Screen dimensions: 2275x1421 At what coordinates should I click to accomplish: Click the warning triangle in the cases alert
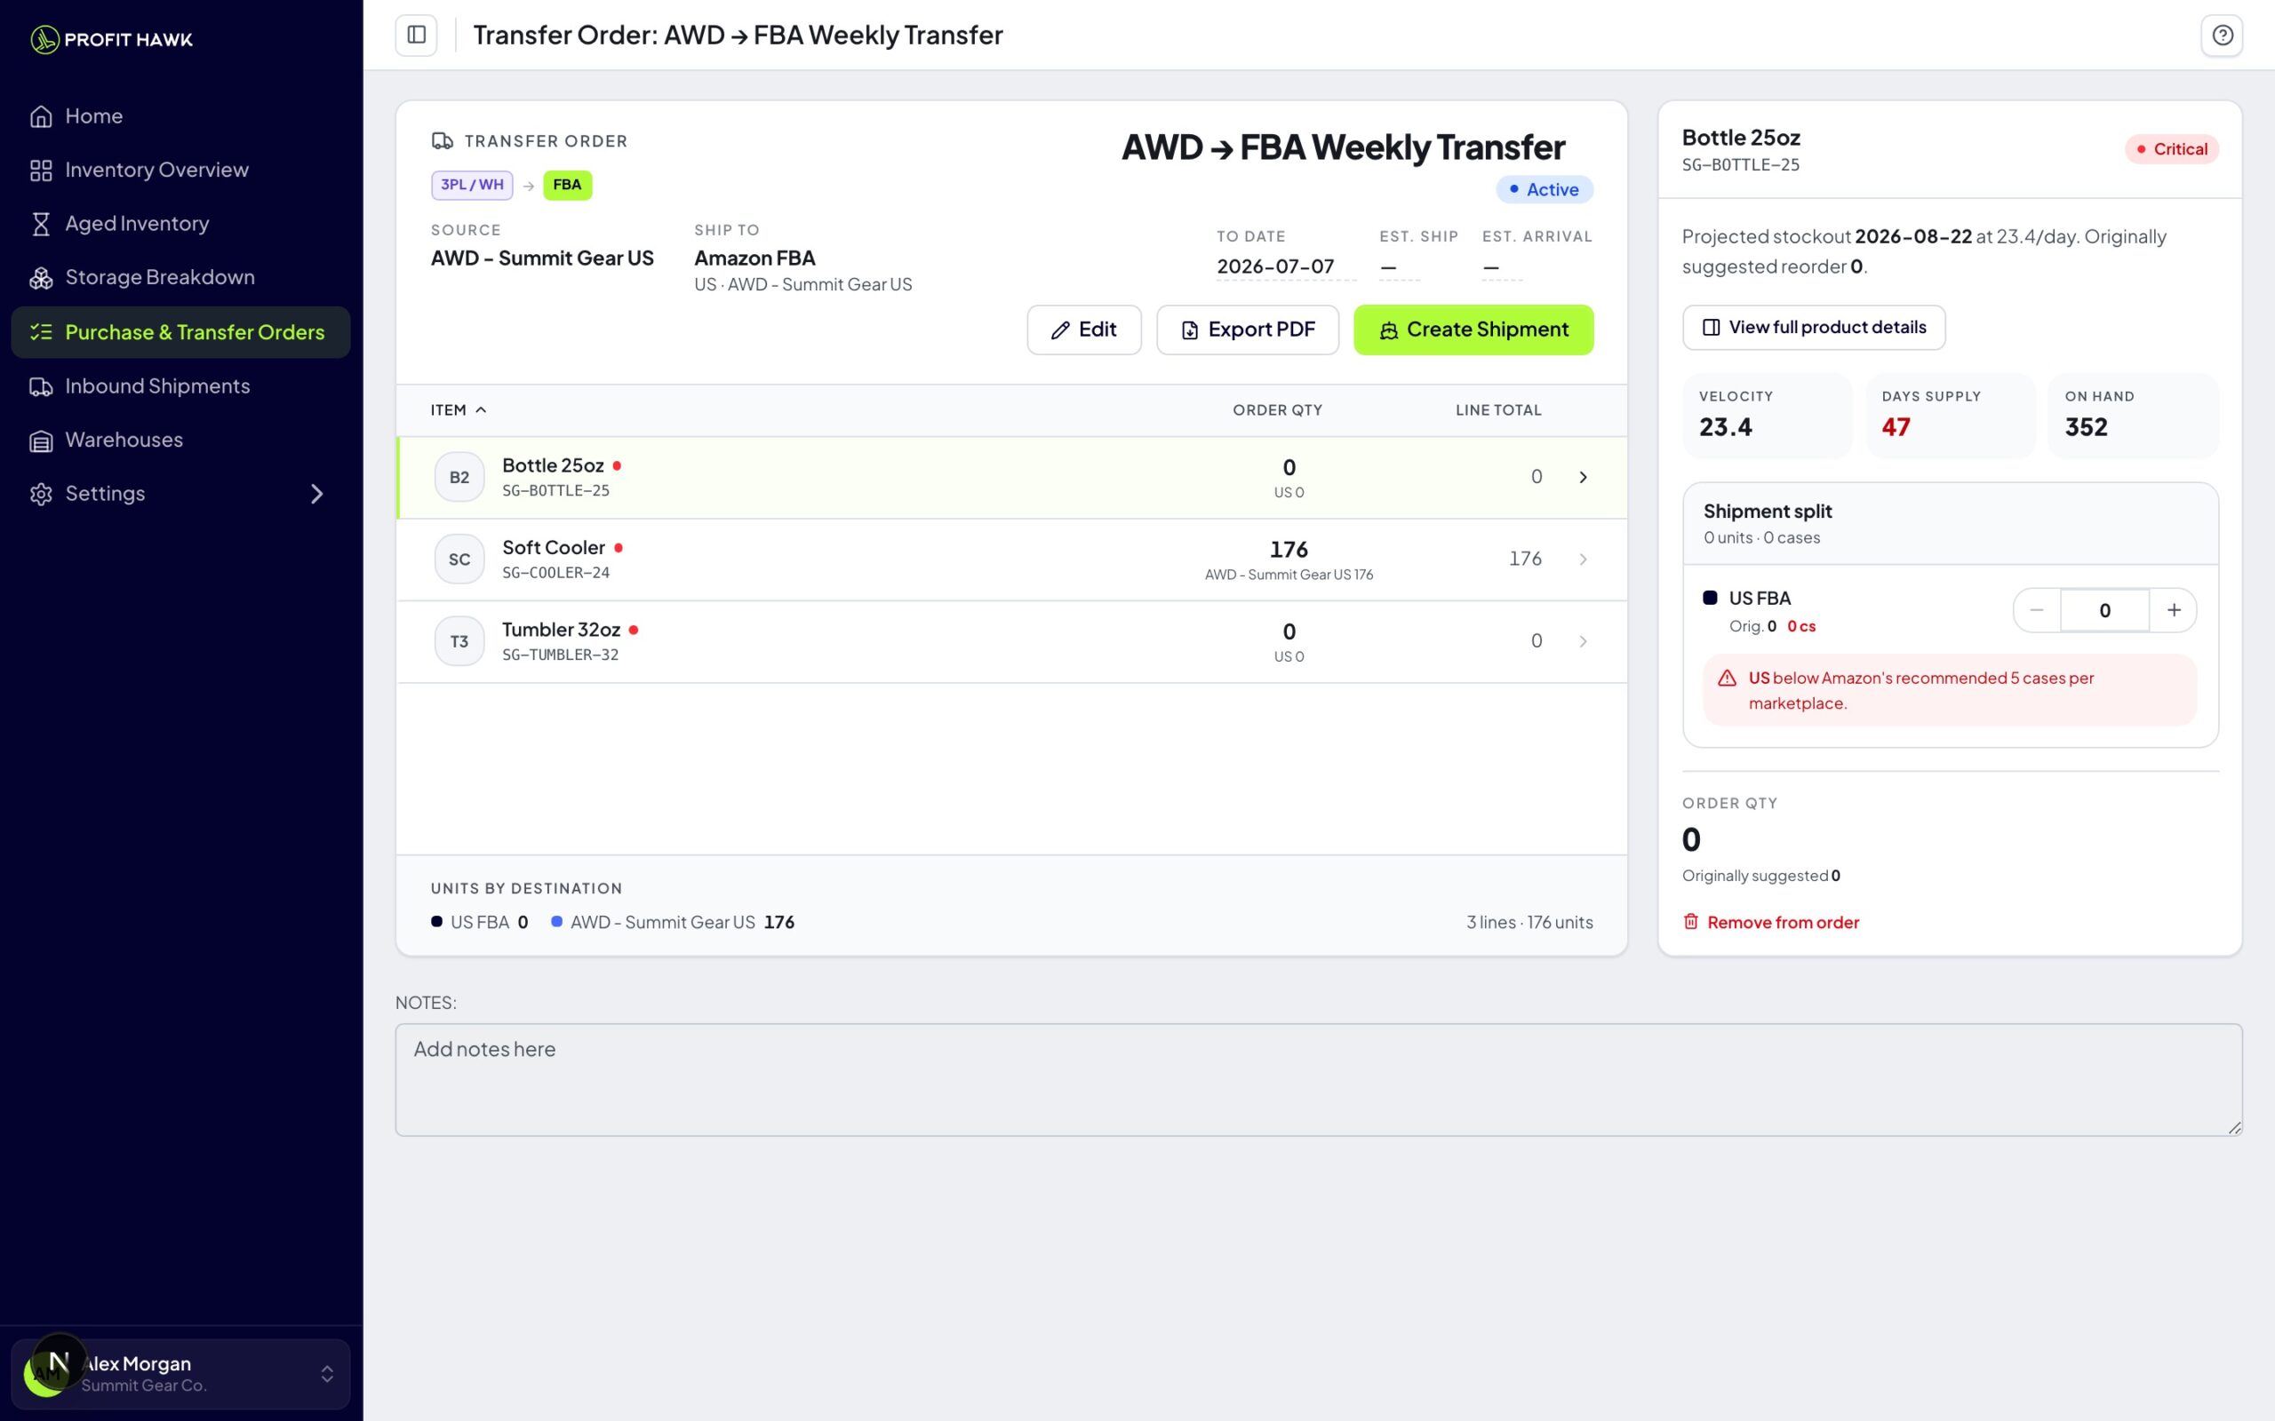pos(1727,678)
